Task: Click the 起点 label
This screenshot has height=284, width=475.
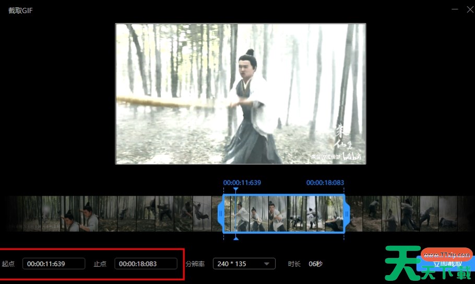Action: coord(8,264)
